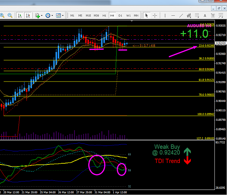Click the Zoom Out magnifier icon
The image size is (227, 195).
pyautogui.click(x=10, y=15)
